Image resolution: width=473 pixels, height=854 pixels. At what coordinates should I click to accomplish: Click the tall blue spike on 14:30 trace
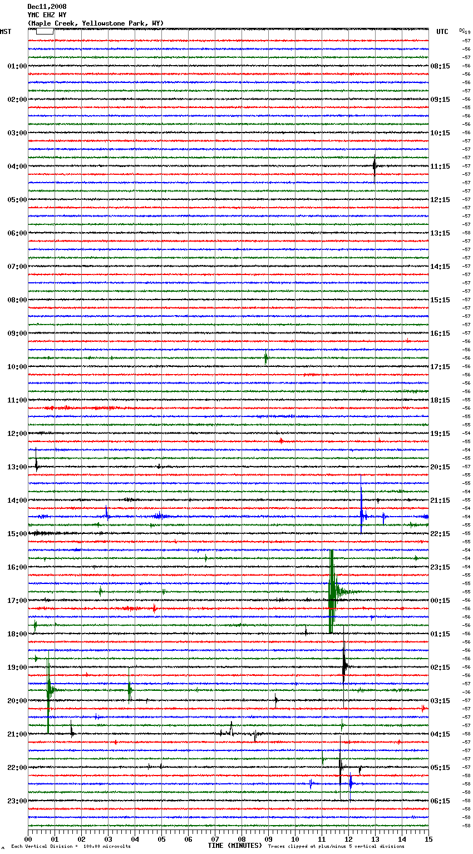coord(362,504)
